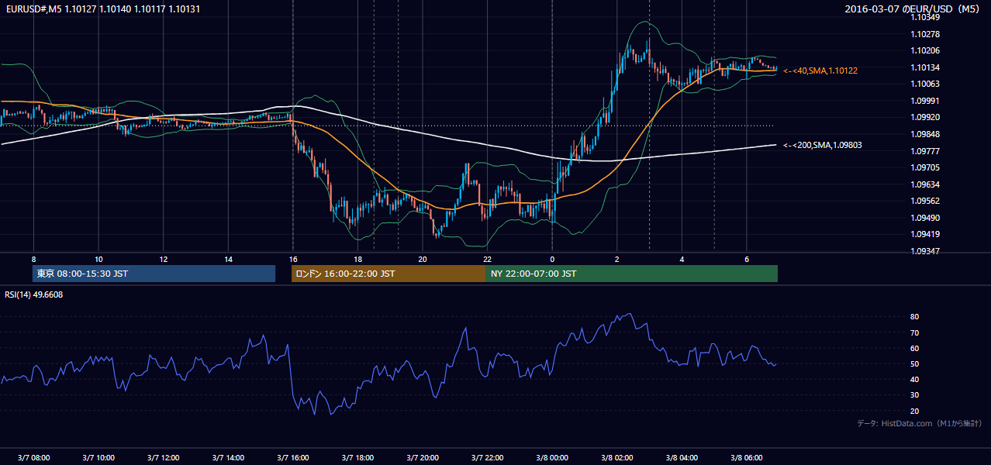
Task: Click the 1.10063 price axis label
Action: [x=925, y=84]
